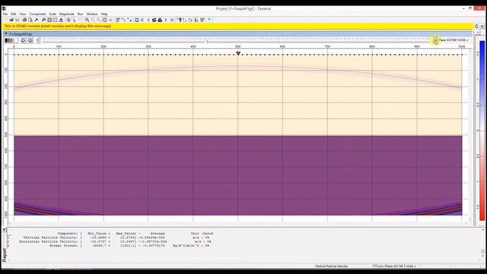Click the right end arrow of frame slider
The image size is (487, 274).
coord(435,40)
